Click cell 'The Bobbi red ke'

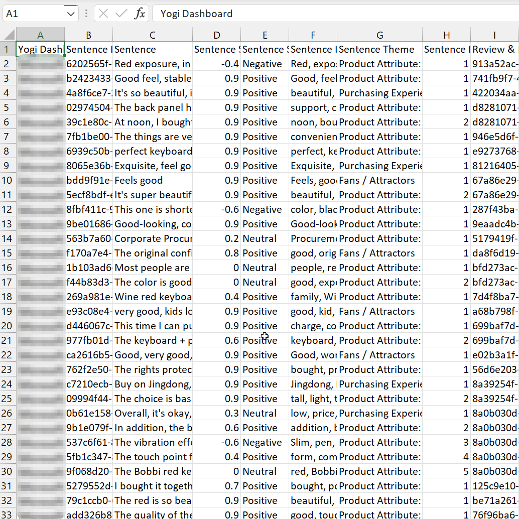point(152,471)
